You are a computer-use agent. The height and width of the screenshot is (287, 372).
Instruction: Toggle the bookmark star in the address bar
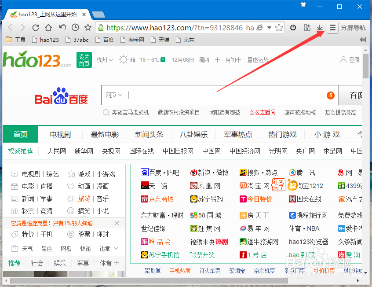[279, 27]
